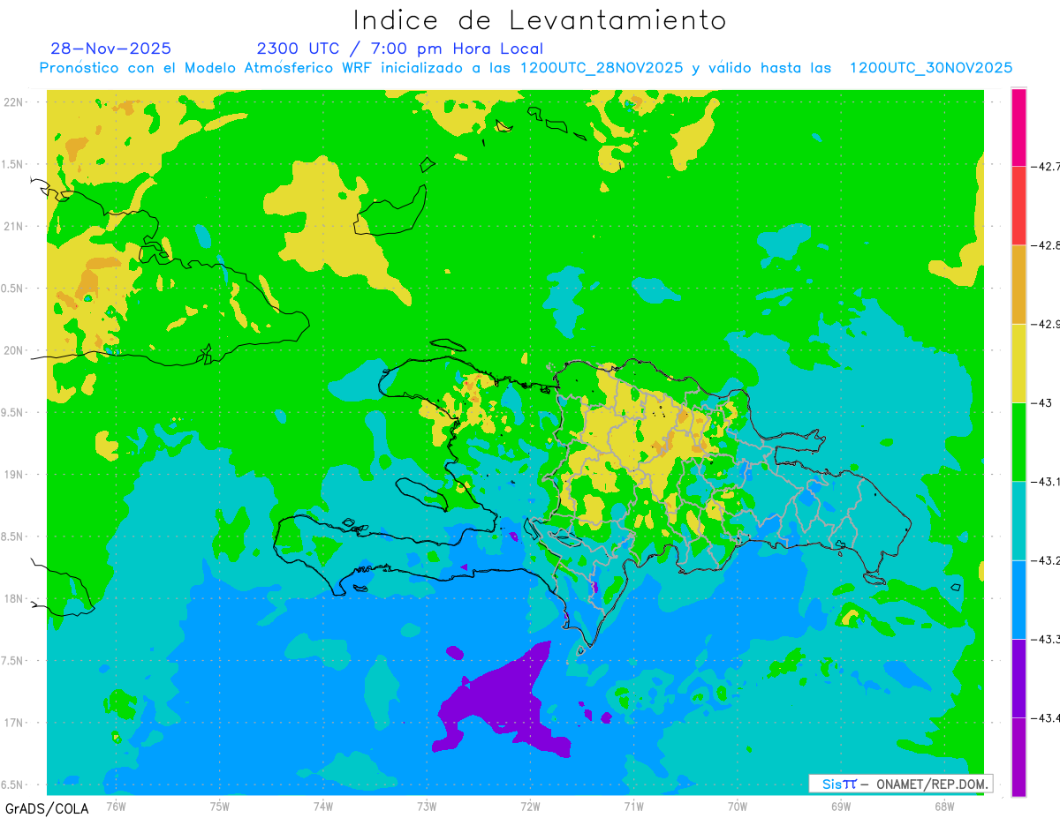Pick the red colorbar swatch below -42.7
The width and height of the screenshot is (1060, 818).
(1018, 206)
